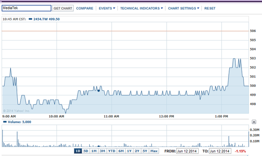This screenshot has width=262, height=156.
Task: Click the MediaTek symbol input field
Action: [26, 8]
